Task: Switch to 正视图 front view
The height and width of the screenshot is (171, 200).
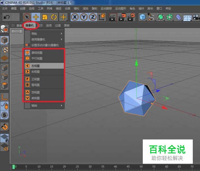Action: pyautogui.click(x=44, y=79)
